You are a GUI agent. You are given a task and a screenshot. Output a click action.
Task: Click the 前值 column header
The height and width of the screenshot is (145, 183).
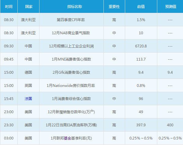[141, 6]
